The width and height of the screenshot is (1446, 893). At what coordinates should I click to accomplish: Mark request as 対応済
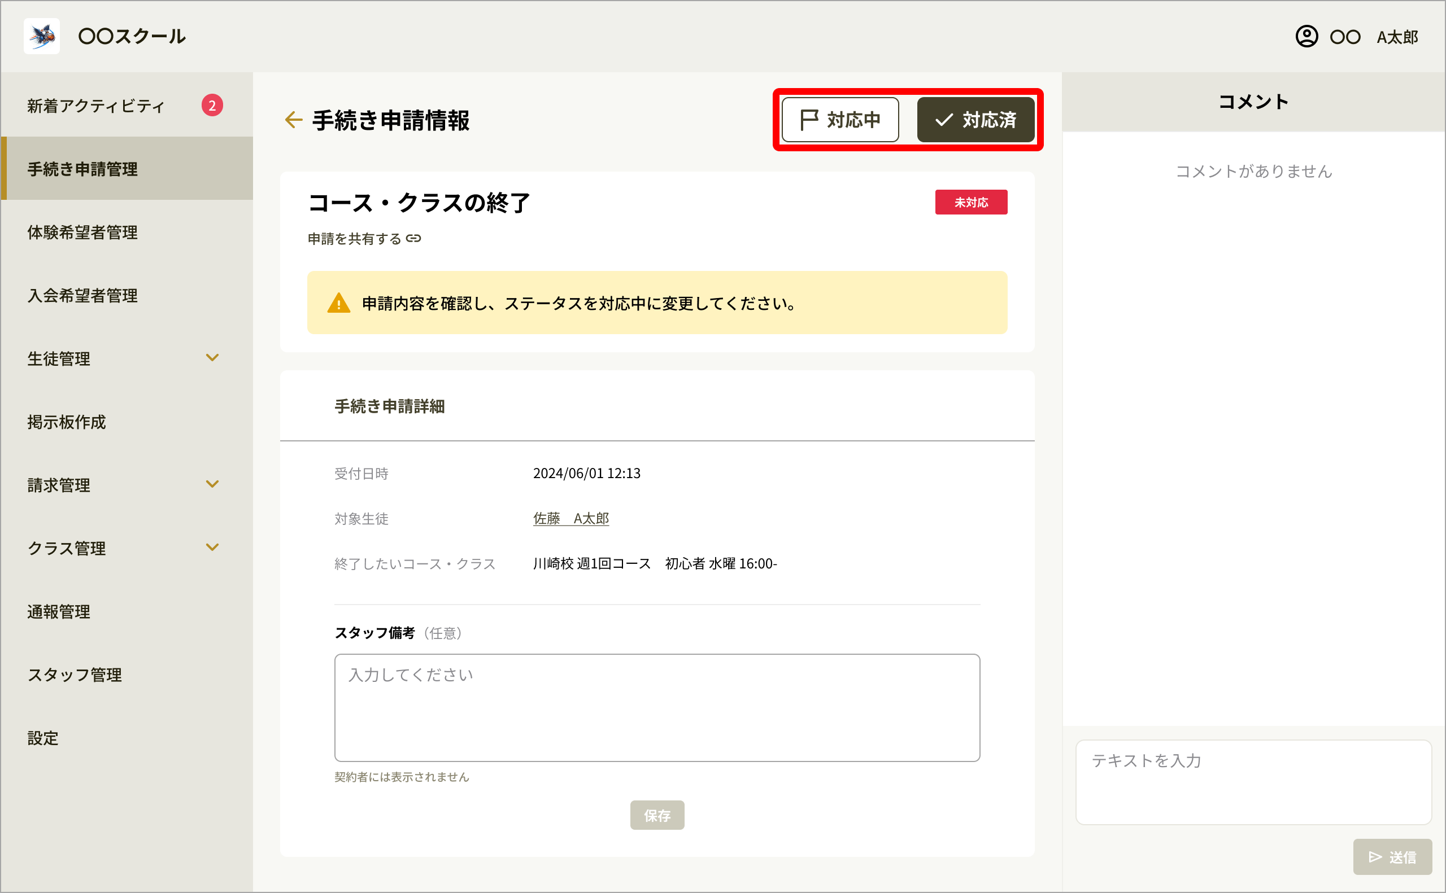pos(975,120)
